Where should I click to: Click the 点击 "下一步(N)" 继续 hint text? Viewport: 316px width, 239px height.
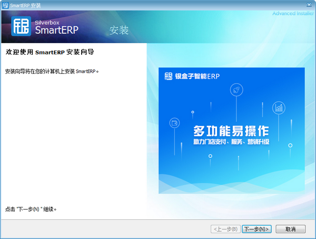[31, 210]
